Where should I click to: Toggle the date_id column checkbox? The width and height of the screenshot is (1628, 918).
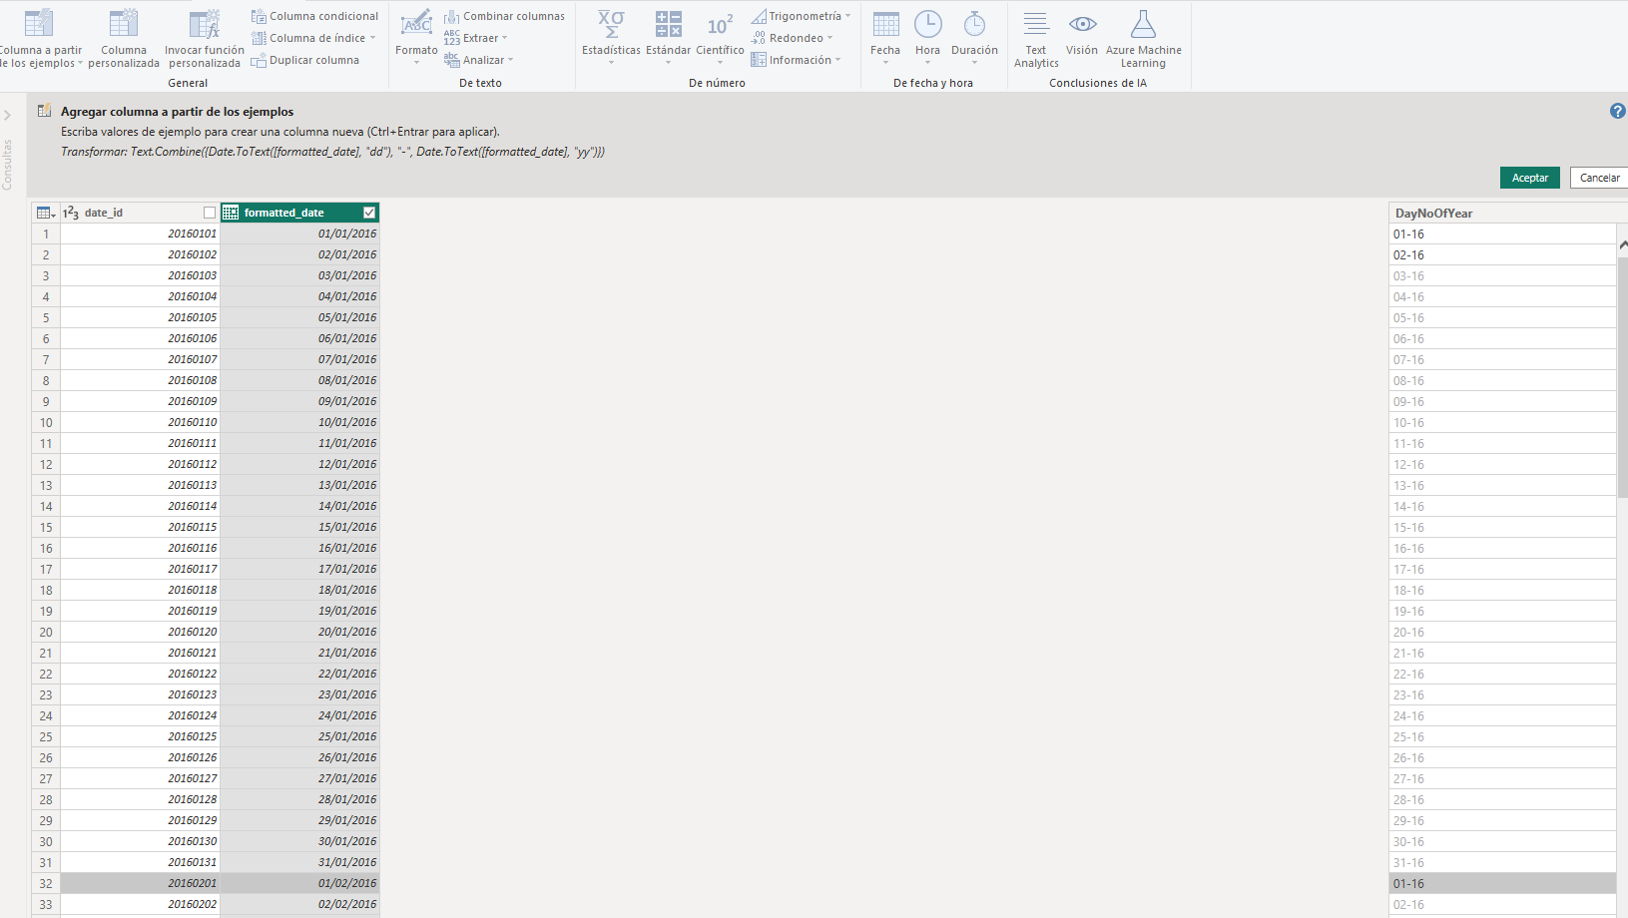click(x=210, y=213)
